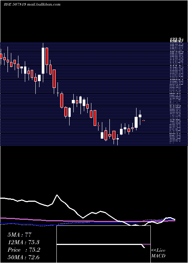Screen dimensions: 188x263
Task: Click the last small red candlestick on the right
Action: 144,121
